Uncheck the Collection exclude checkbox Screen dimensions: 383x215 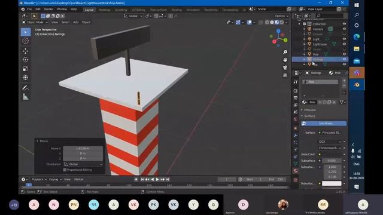305,24
